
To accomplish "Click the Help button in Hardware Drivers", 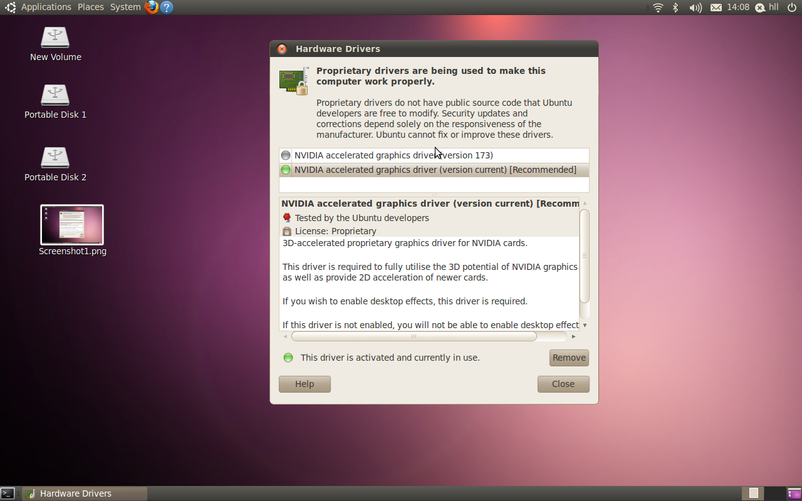I will pyautogui.click(x=305, y=384).
